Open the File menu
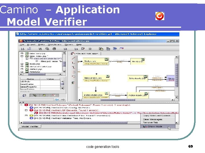The height and width of the screenshot is (153, 205). coord(22,44)
